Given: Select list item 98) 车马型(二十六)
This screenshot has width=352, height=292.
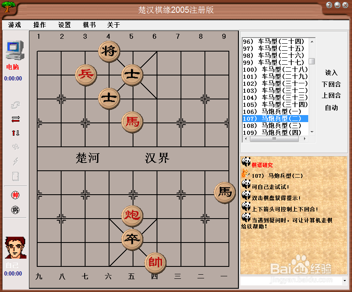Looking at the screenshot, I should 275,55.
